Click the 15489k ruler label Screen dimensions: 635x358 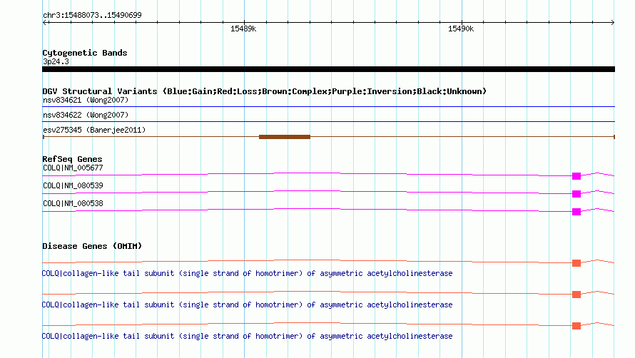[243, 29]
